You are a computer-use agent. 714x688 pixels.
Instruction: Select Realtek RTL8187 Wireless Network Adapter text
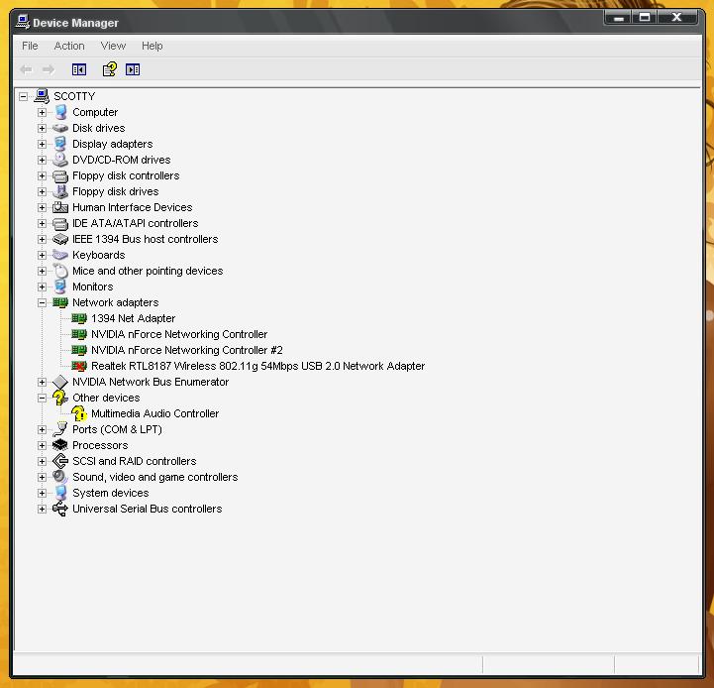tap(257, 366)
